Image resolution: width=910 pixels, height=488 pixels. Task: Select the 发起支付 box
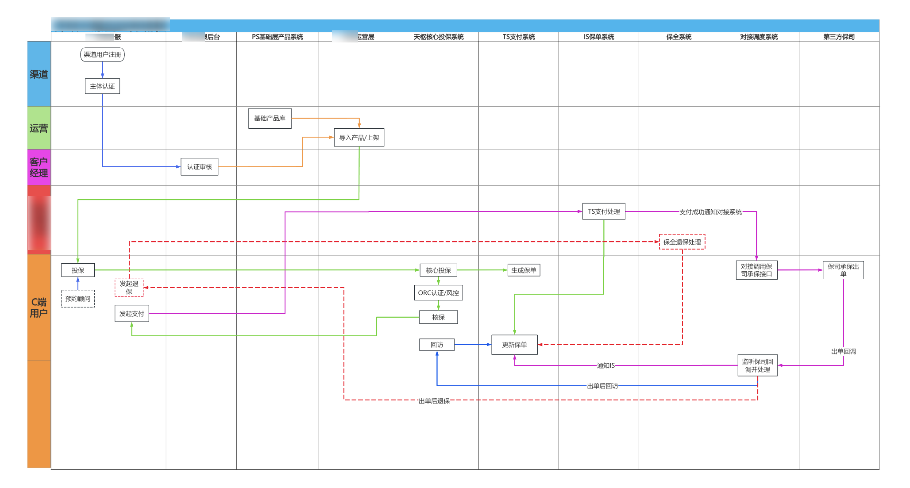point(132,314)
